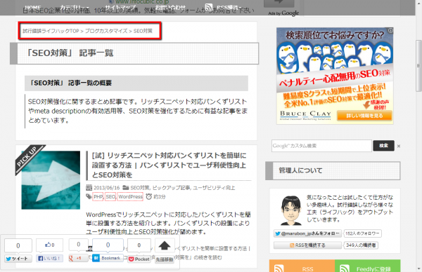Click the ツイート Twitter share button
Viewport: 422px width, 272px height.
click(18, 259)
